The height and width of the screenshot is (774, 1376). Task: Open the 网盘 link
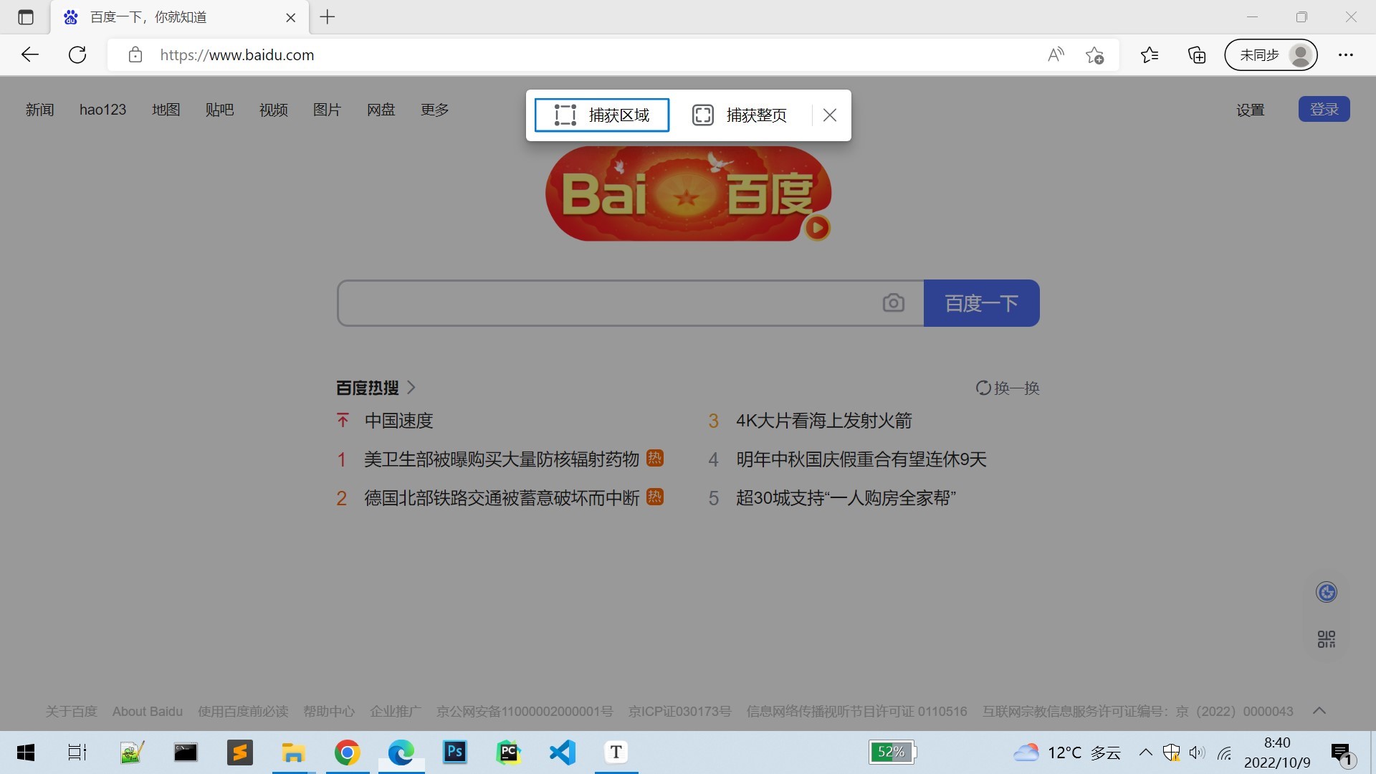pyautogui.click(x=381, y=110)
